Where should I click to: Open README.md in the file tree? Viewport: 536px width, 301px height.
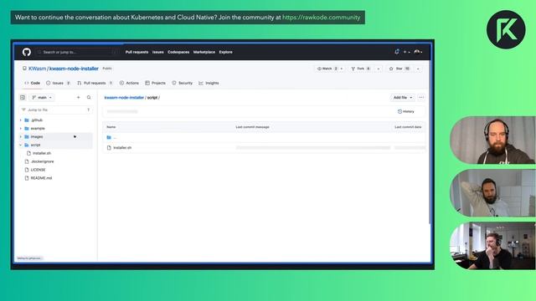click(41, 178)
